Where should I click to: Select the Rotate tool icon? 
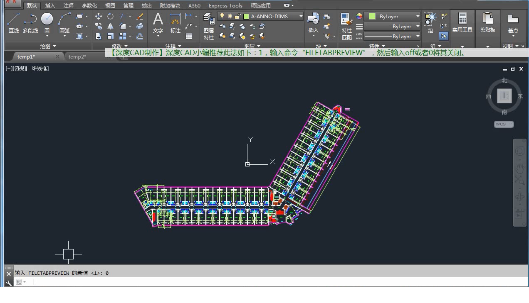110,17
